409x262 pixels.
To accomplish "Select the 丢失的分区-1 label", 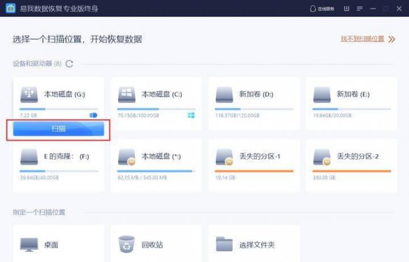I will click(x=260, y=156).
